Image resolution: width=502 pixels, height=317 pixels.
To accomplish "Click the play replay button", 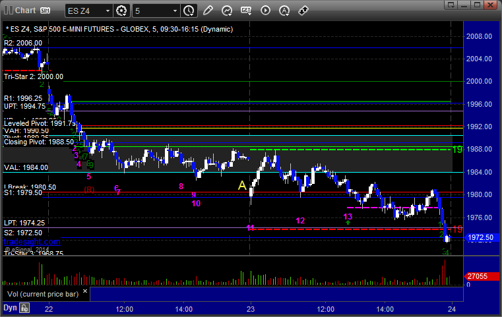I will pos(265,11).
